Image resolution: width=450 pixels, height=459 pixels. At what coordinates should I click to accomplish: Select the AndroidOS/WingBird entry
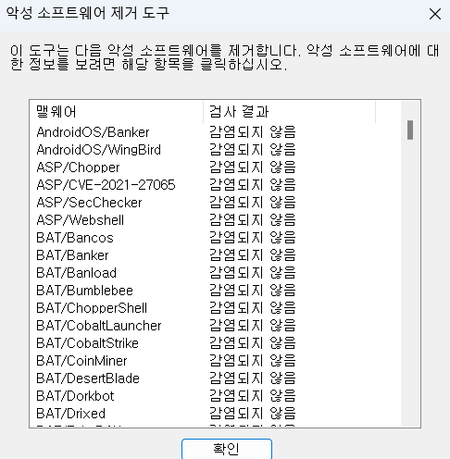98,150
